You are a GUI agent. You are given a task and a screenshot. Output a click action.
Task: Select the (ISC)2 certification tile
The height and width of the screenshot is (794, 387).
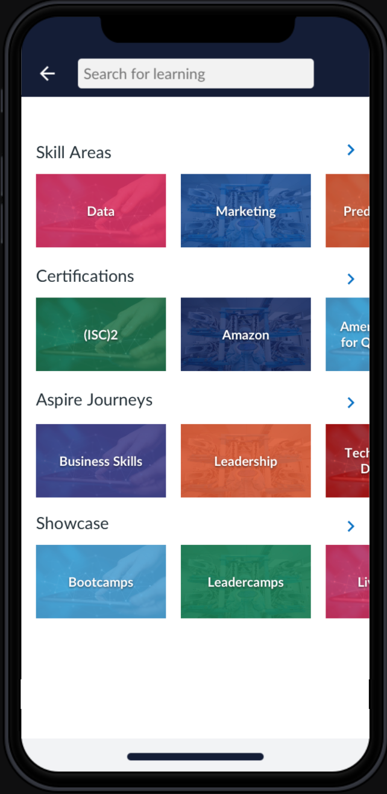101,334
